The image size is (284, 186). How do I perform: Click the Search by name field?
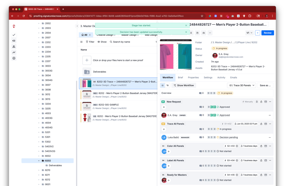pyautogui.click(x=121, y=42)
